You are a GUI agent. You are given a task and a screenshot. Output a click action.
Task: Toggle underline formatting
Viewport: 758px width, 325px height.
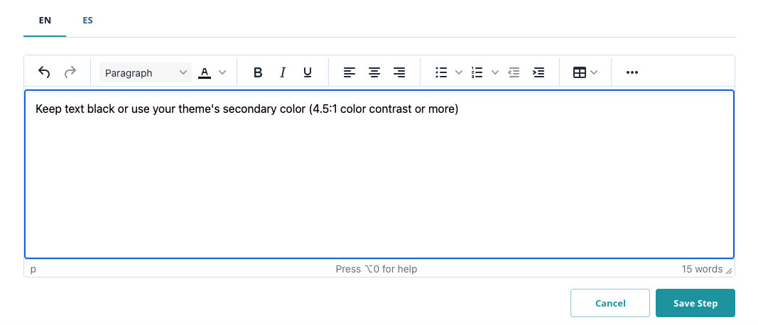(308, 72)
